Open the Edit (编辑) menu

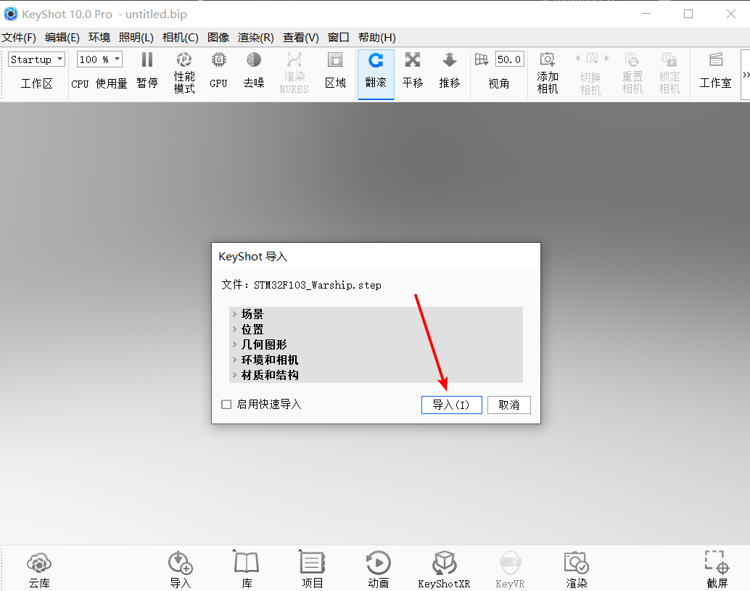coord(62,37)
